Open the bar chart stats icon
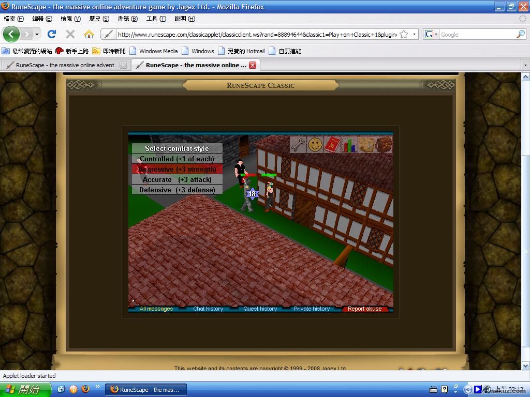530x397 pixels. tap(349, 145)
